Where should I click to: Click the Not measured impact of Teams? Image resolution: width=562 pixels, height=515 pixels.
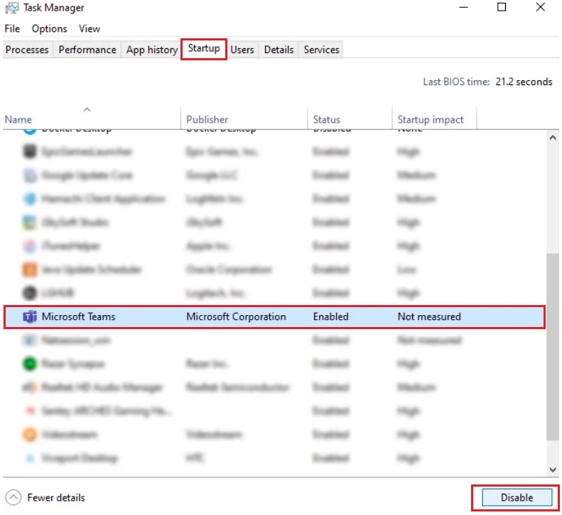tap(429, 316)
